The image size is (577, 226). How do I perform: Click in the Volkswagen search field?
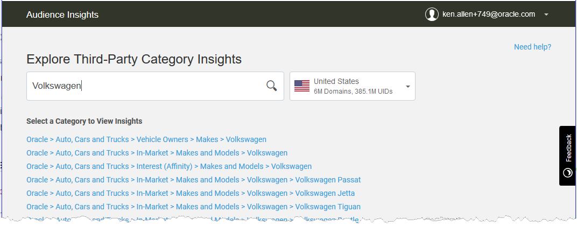point(155,86)
